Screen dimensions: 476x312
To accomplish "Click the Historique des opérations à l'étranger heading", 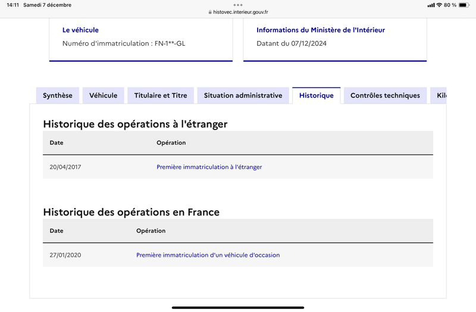I will [135, 124].
